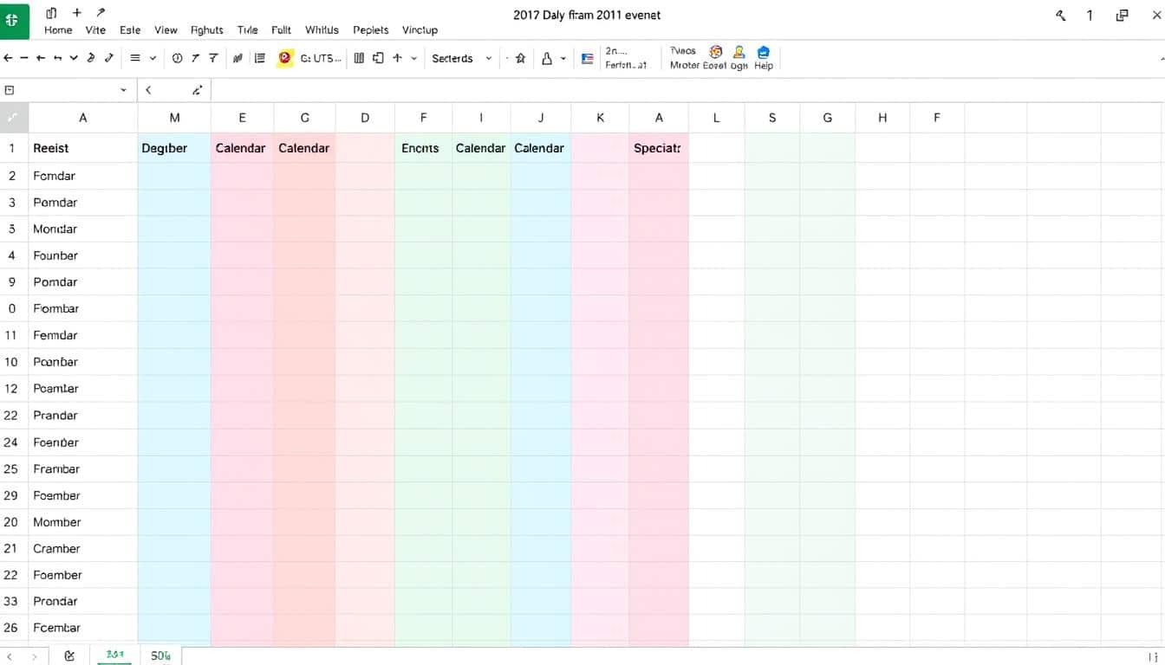Viewport: 1165px width, 665px height.
Task: Open the Tivle menu
Action: [247, 29]
